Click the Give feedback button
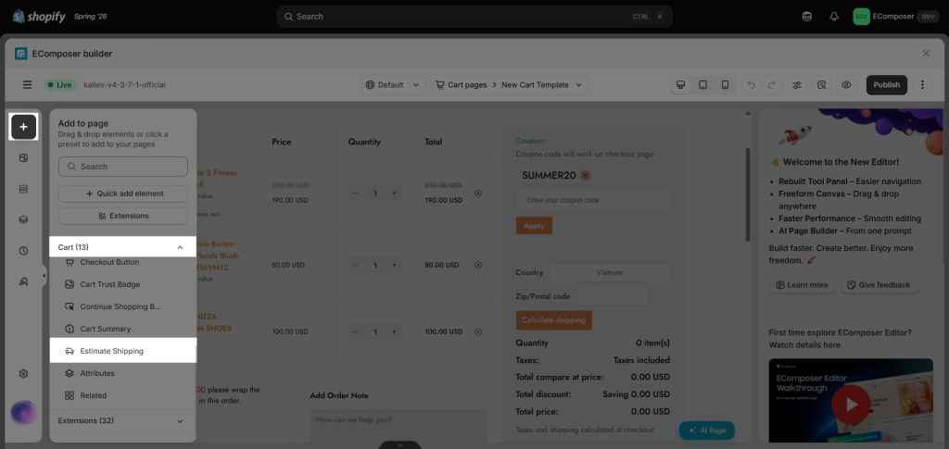Screen dimensions: 949x449 [879, 285]
